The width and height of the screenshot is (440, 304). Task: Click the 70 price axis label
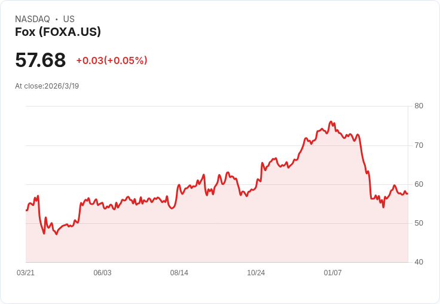tap(418, 145)
